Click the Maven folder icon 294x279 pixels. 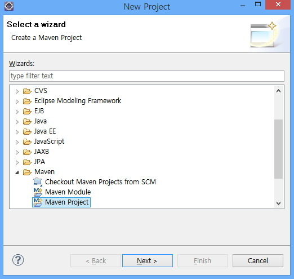point(27,172)
